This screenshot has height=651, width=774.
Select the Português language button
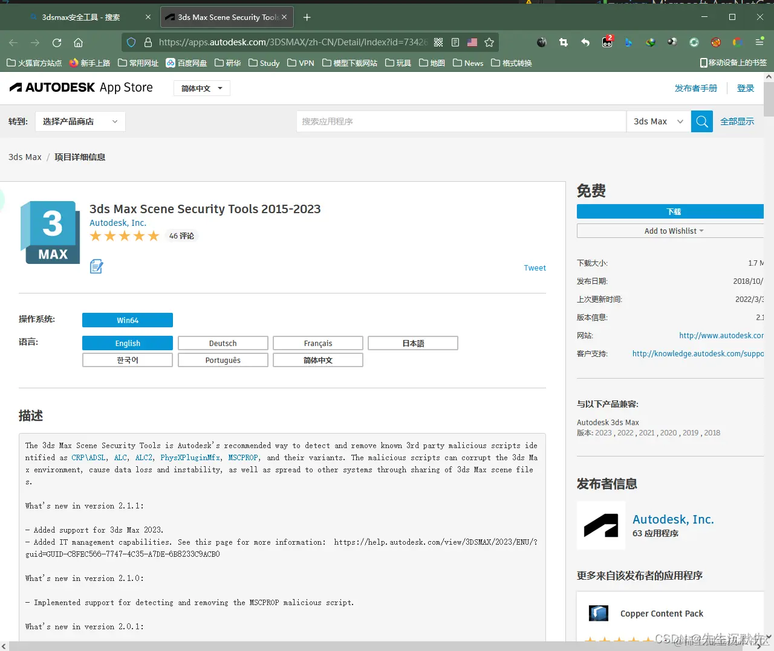pyautogui.click(x=223, y=360)
